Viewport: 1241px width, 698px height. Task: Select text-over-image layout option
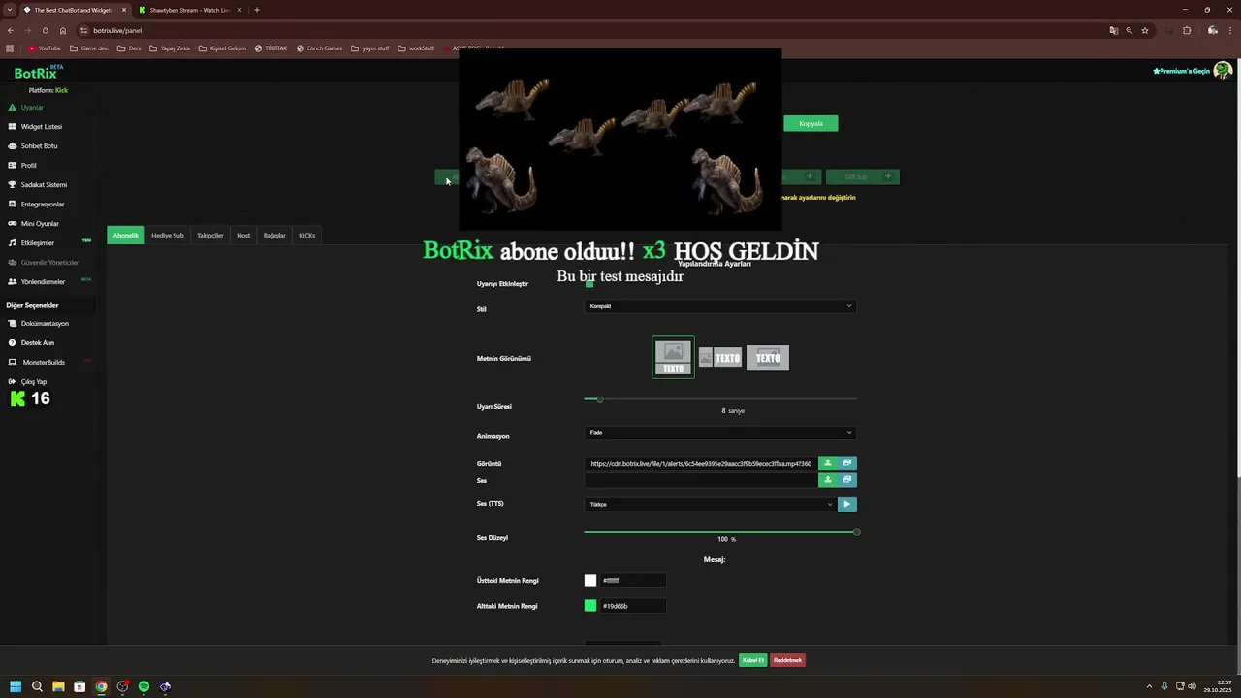point(768,358)
